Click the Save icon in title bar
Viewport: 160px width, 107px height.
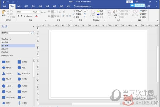click(x=4, y=2)
